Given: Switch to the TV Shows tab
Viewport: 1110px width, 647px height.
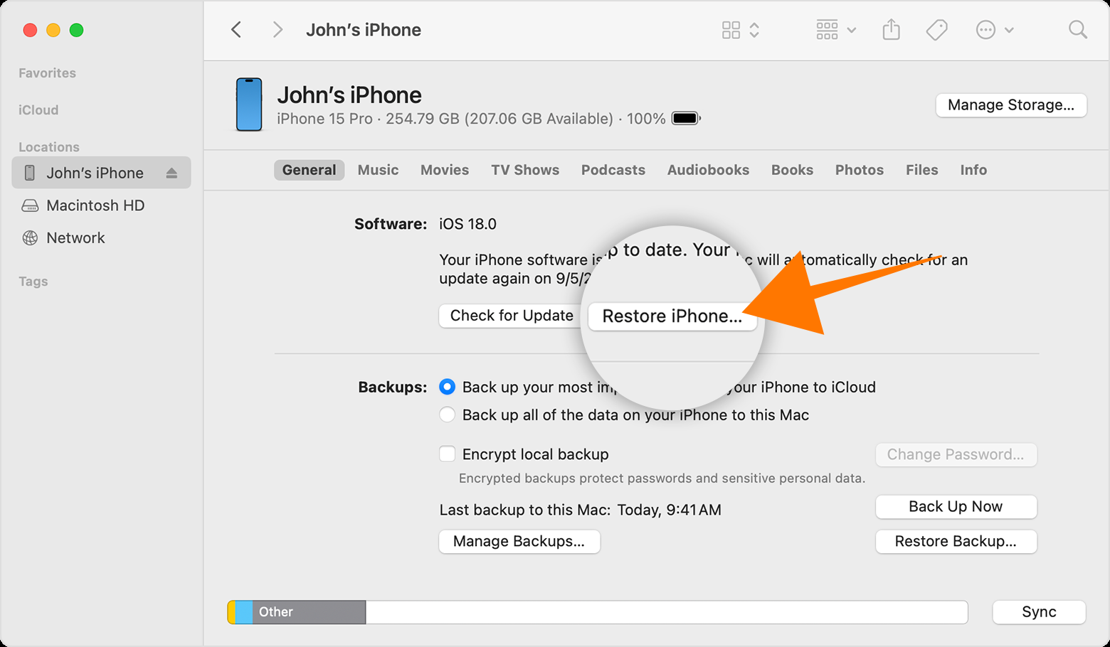Looking at the screenshot, I should point(525,170).
